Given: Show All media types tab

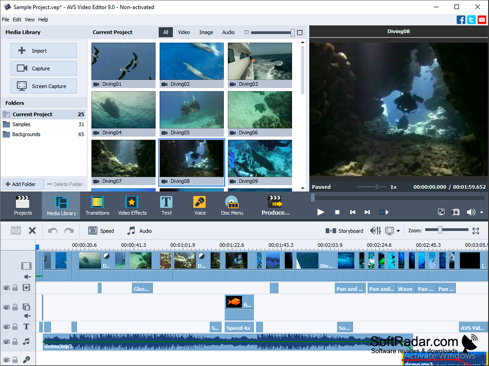Looking at the screenshot, I should [166, 32].
